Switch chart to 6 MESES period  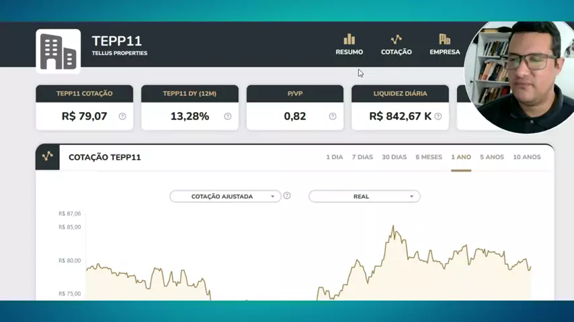point(429,157)
